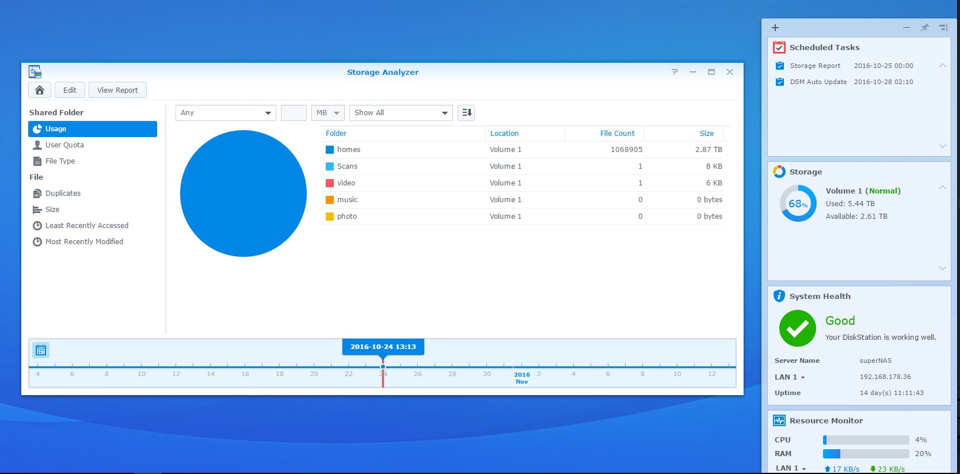Open the timeline calendar icon
Screen dimensions: 960x474
pos(41,350)
